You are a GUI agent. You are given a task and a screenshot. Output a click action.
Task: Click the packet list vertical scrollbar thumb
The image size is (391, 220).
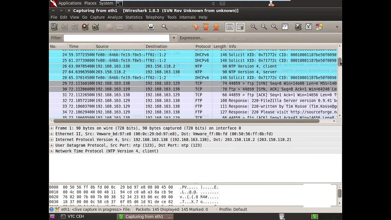point(339,61)
